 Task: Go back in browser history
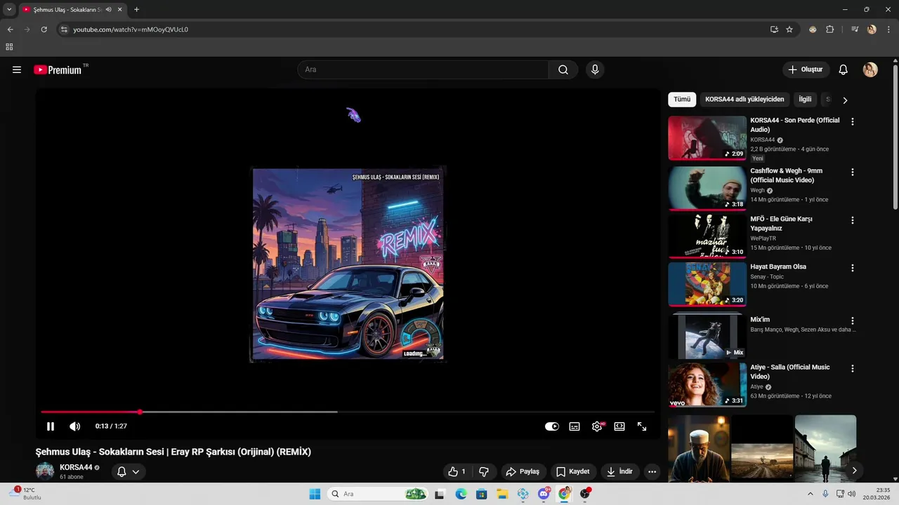click(10, 29)
